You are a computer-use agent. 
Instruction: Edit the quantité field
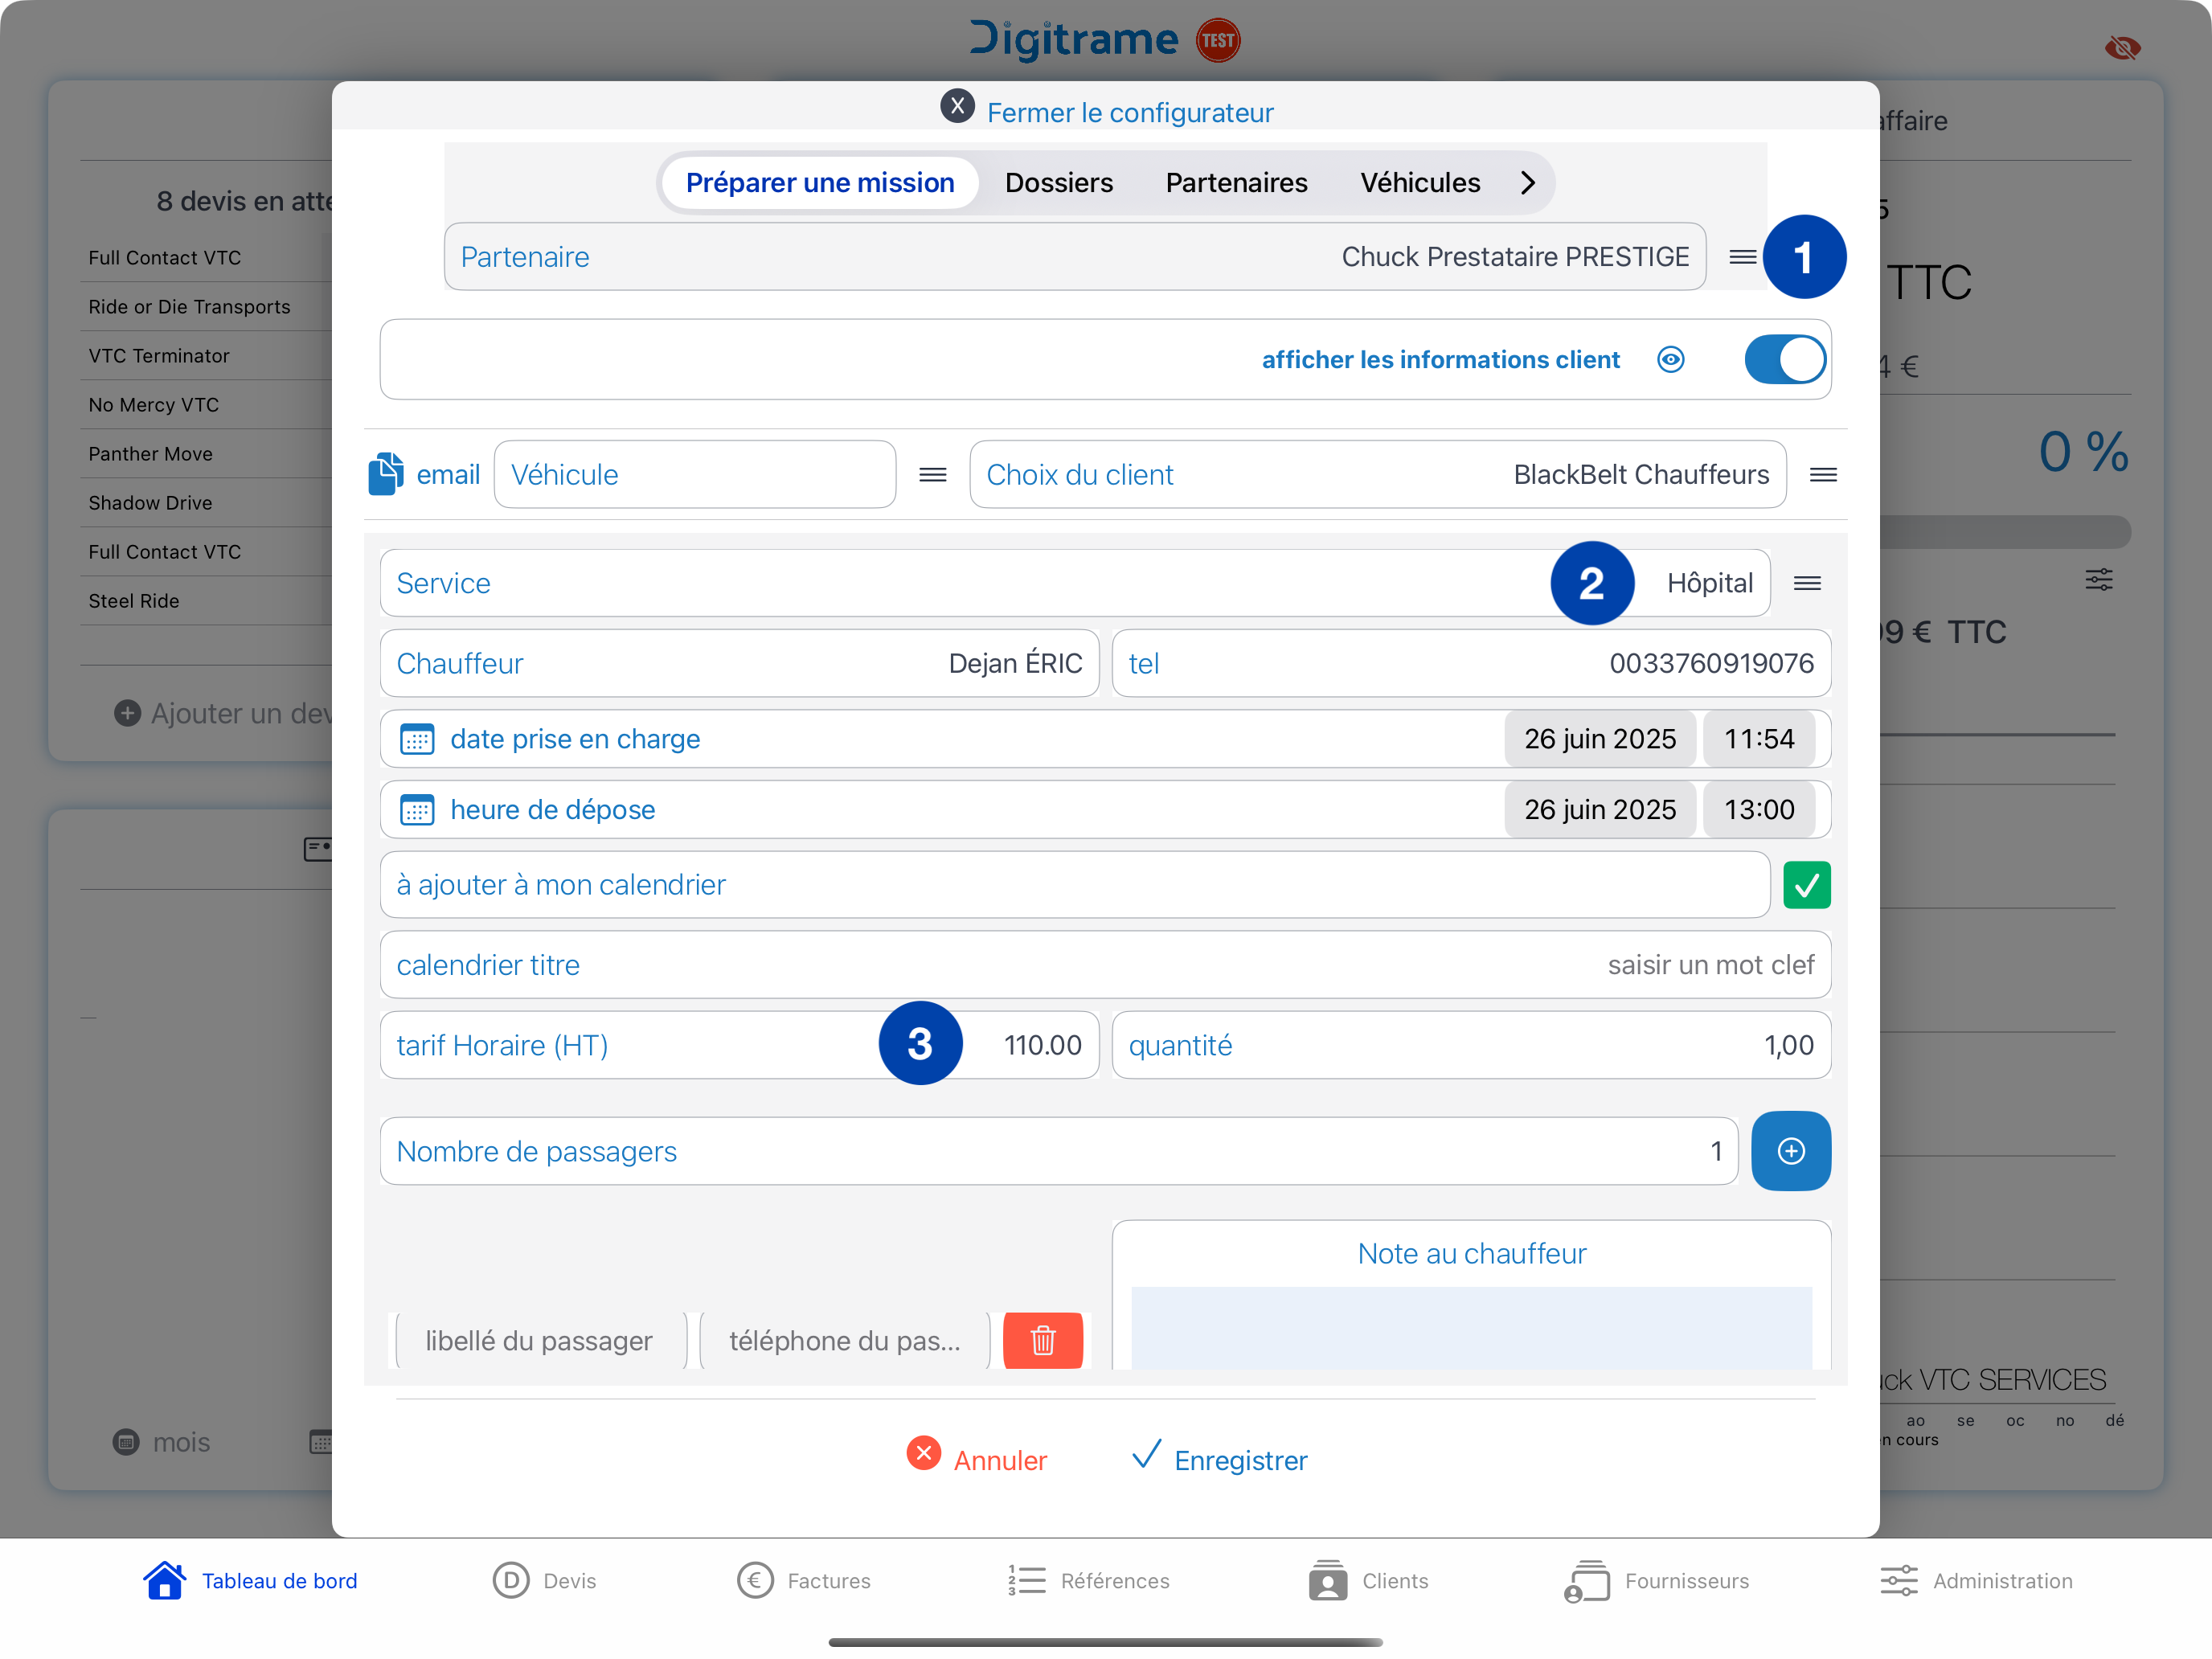[x=1471, y=1045]
